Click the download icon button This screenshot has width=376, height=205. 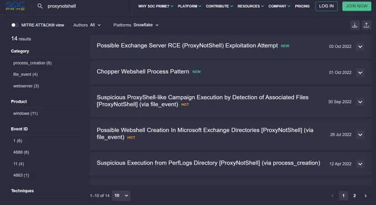(354, 25)
